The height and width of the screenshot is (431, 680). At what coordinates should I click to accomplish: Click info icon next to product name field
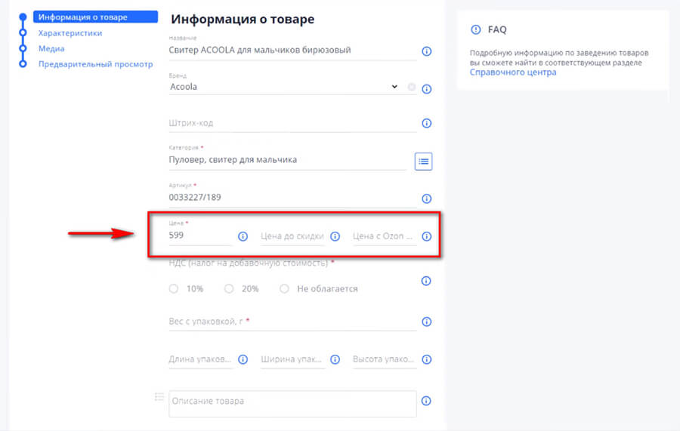(x=426, y=51)
